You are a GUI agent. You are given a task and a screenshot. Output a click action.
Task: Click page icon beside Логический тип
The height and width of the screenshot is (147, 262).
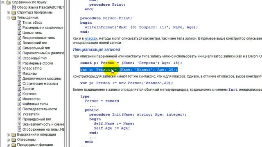[20, 43]
